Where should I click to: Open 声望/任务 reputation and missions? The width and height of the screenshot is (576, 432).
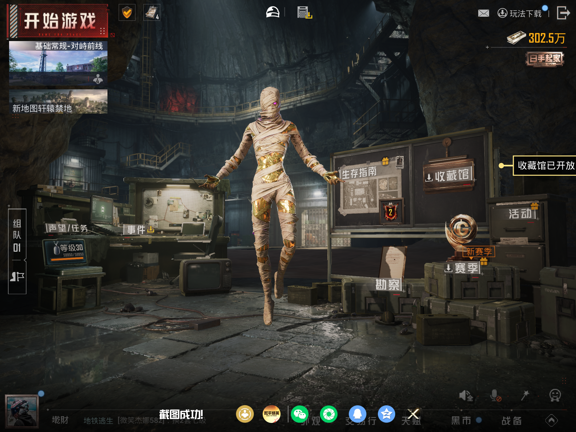(67, 228)
